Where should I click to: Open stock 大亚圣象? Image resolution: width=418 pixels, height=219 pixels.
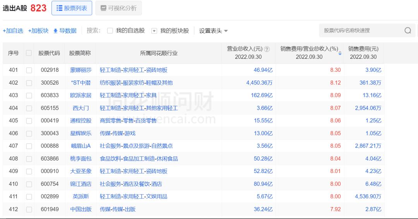pos(81,171)
